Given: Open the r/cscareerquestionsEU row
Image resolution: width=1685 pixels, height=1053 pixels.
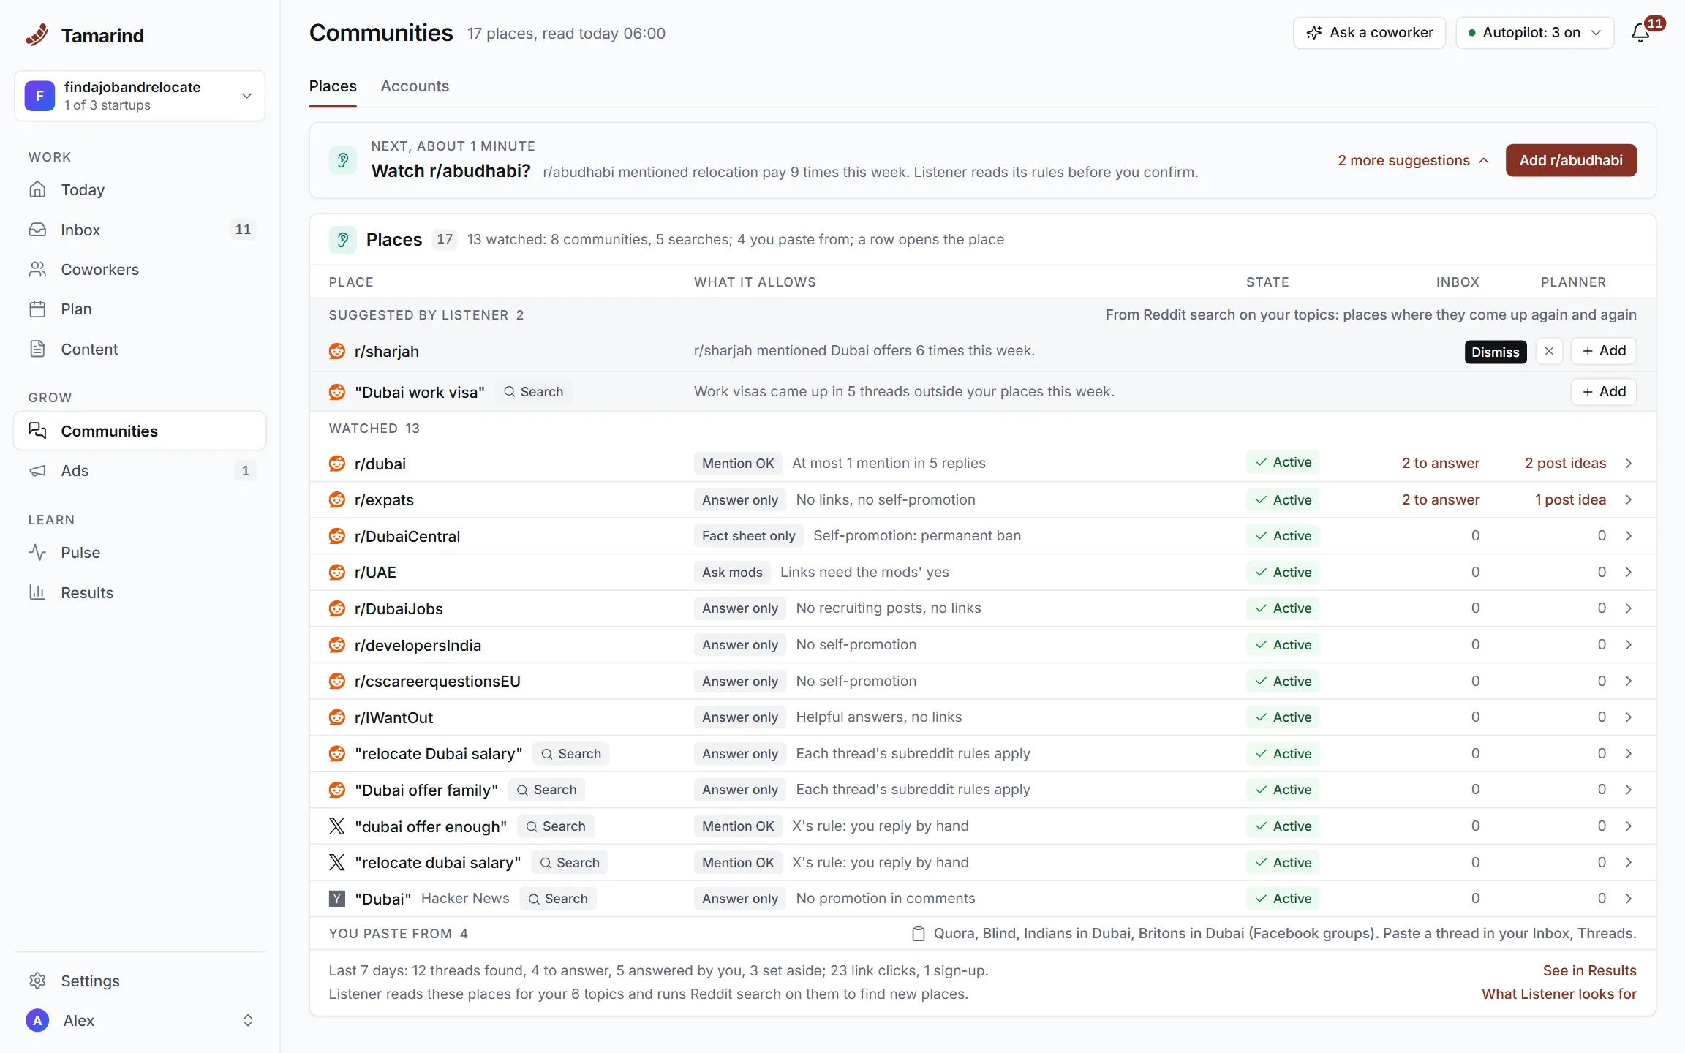Looking at the screenshot, I should pos(982,682).
